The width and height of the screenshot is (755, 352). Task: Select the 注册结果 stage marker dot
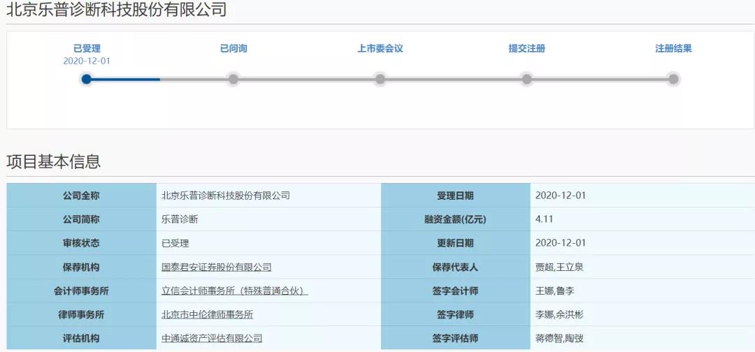(673, 79)
